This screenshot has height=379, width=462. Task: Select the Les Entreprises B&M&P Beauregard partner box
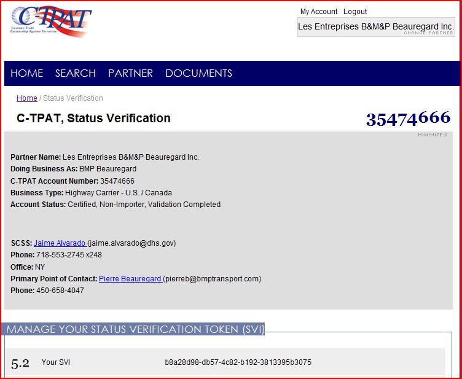(375, 26)
